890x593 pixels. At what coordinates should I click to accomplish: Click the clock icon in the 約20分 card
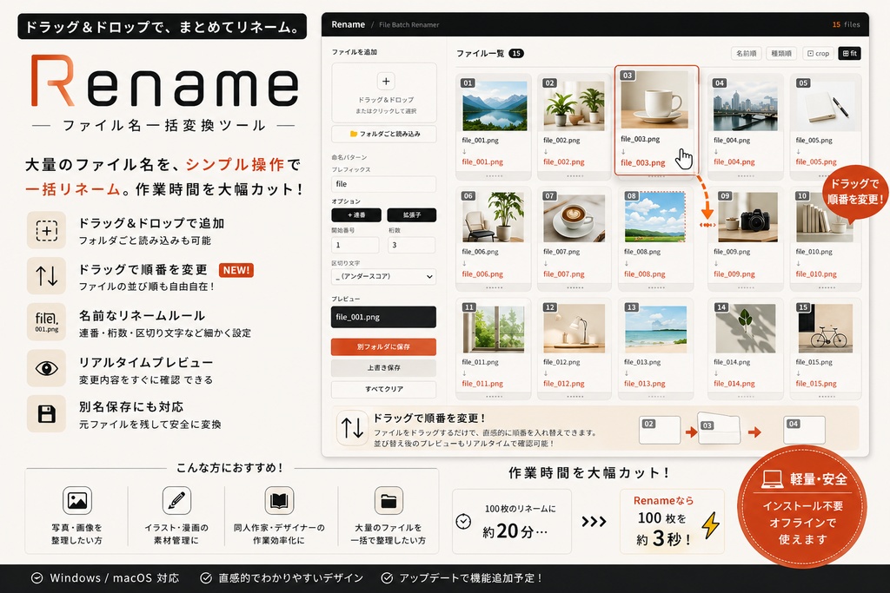point(464,521)
